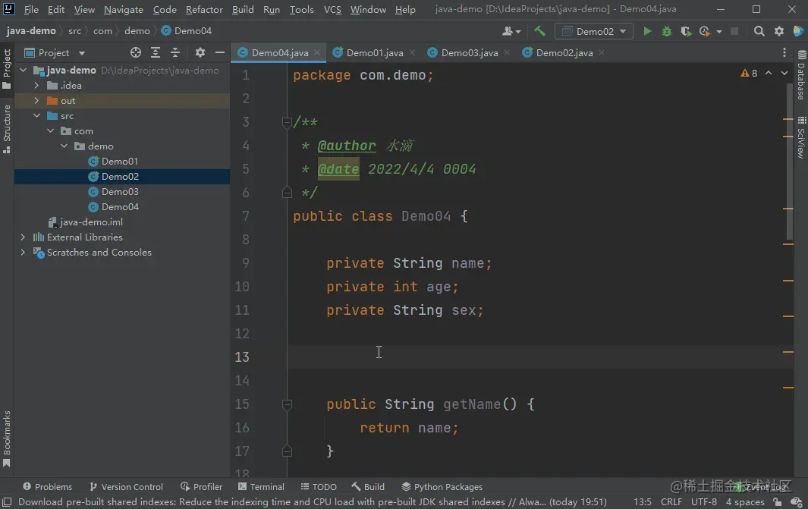Viewport: 808px width, 509px height.
Task: Select Demo04 file in project tree
Action: (120, 207)
